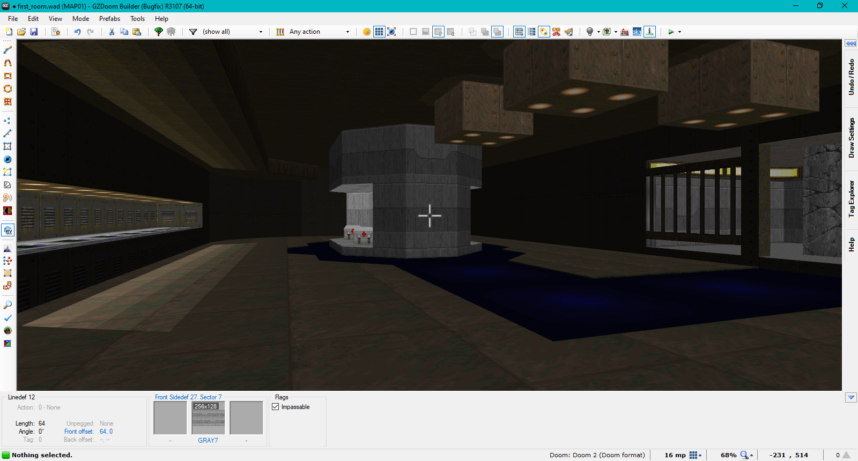Uncheck the Impassable flag checkbox
858x461 pixels.
pos(276,407)
